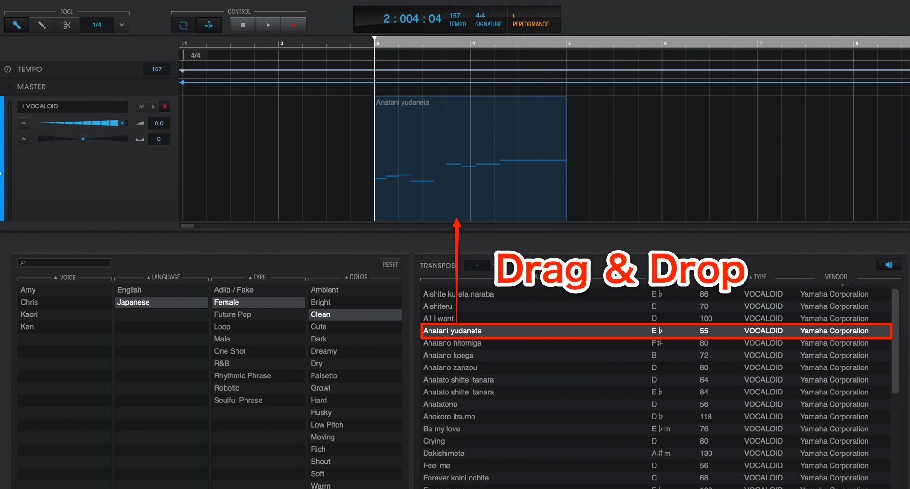Solo the 1 VOCALOID track
Screen dimensions: 910x489
pyautogui.click(x=153, y=106)
